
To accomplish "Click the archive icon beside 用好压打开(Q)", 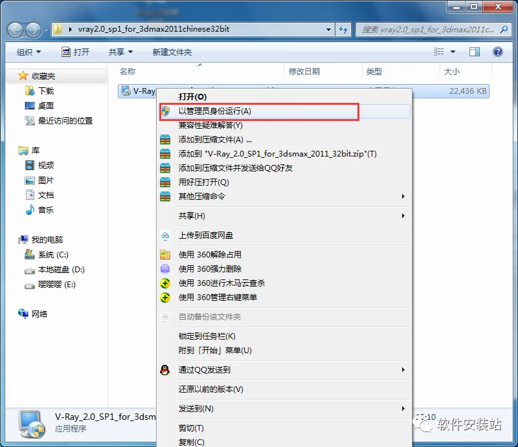I will pos(165,182).
